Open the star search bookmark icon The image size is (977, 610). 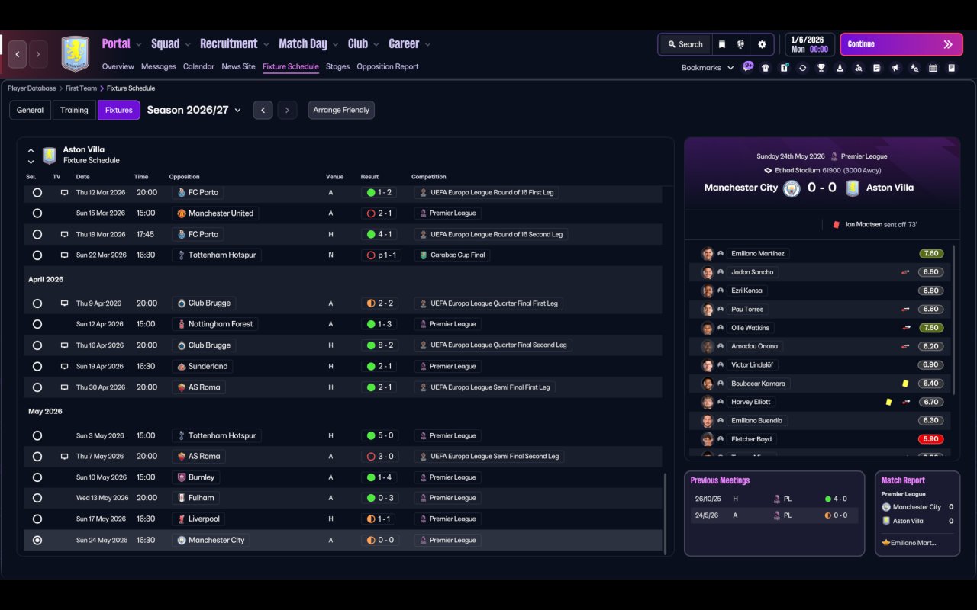click(x=914, y=68)
